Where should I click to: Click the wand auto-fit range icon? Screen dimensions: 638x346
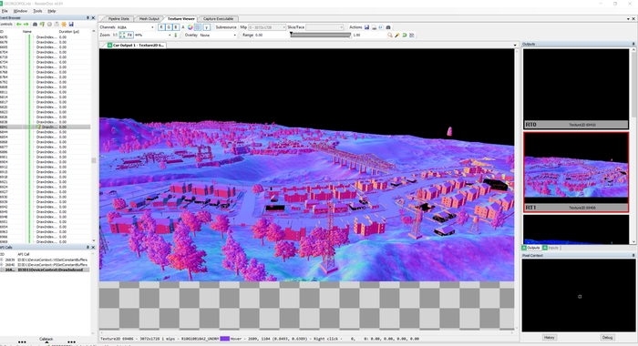397,35
